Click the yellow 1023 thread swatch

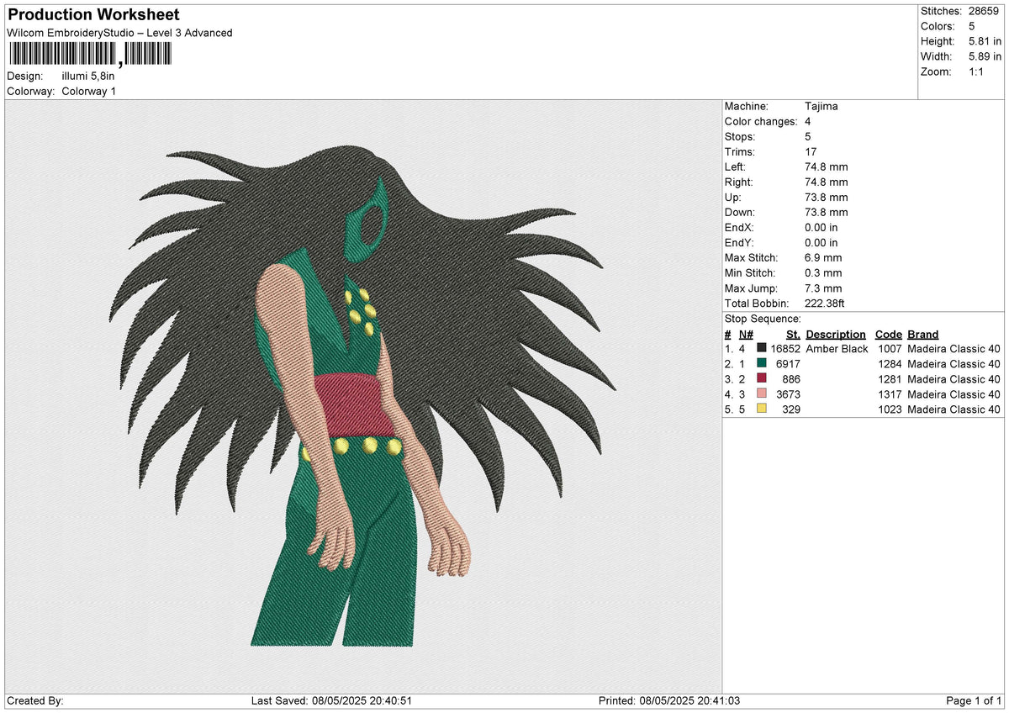tap(762, 409)
